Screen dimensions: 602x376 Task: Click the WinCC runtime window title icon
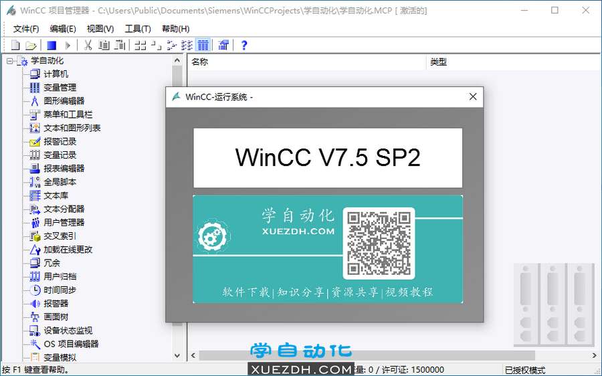176,97
